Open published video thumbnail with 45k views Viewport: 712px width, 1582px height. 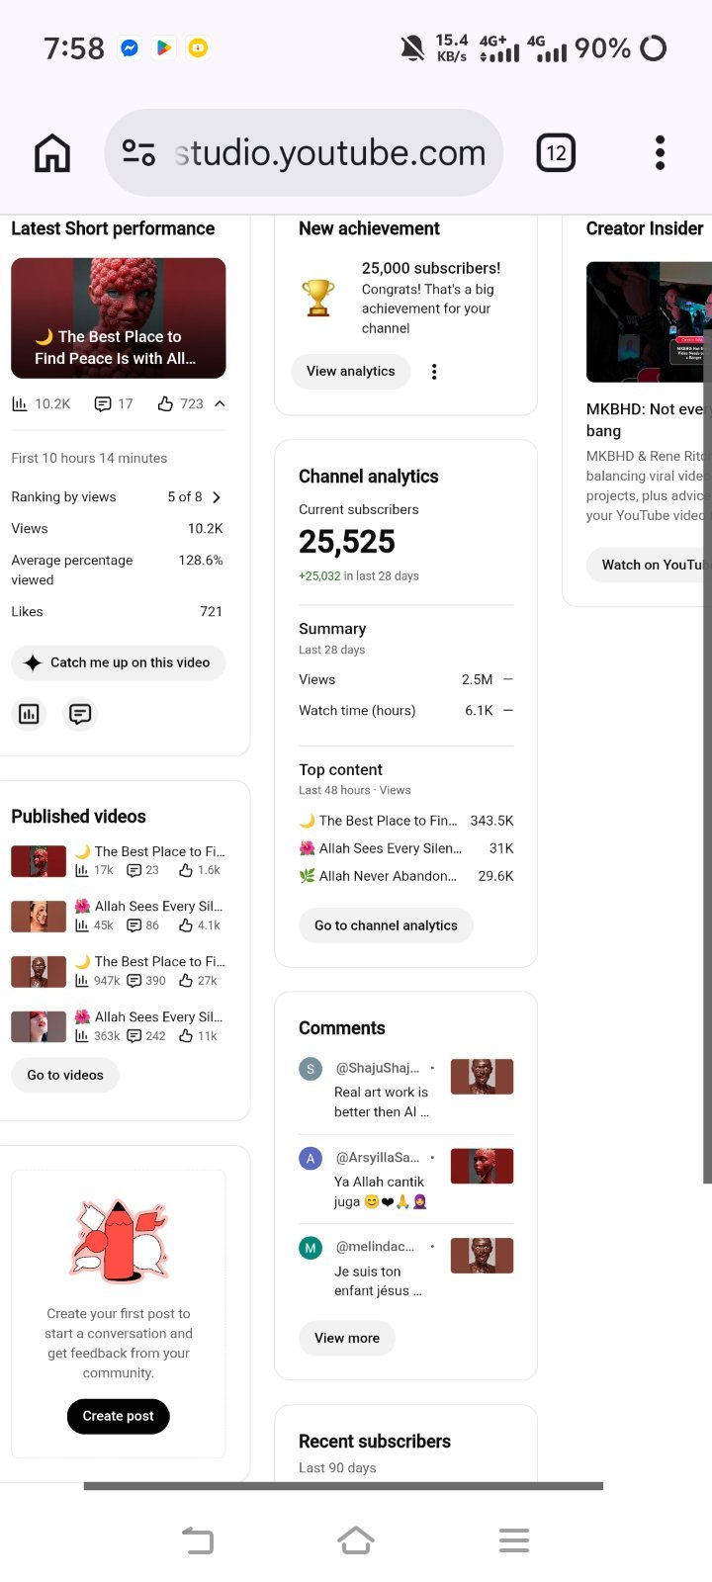click(39, 917)
